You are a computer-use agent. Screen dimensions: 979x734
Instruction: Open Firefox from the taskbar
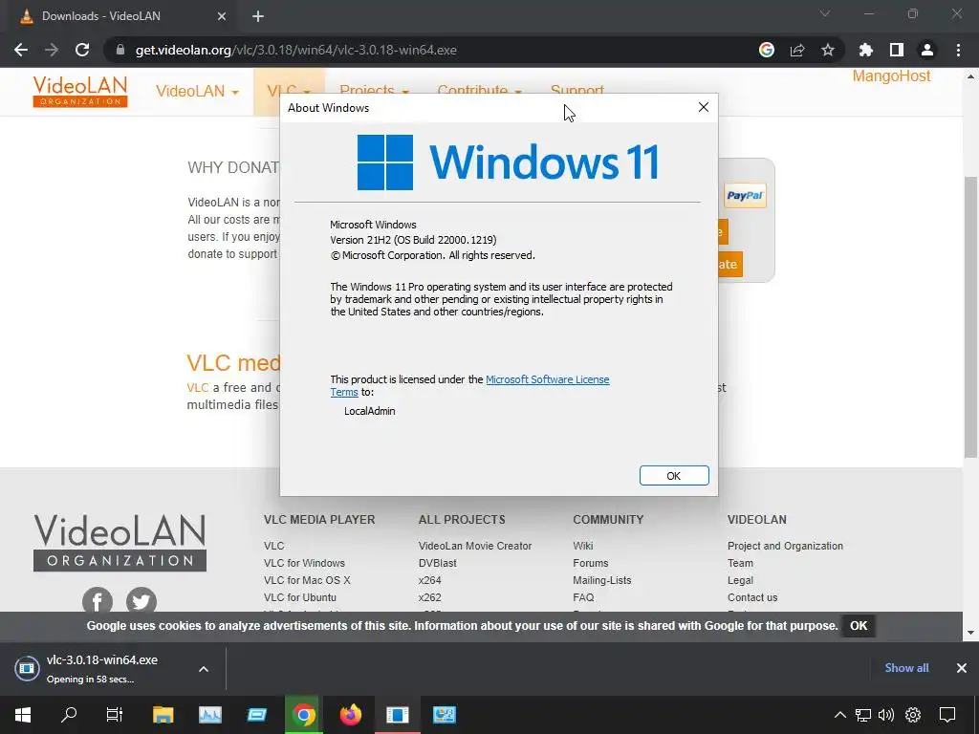[x=350, y=715]
